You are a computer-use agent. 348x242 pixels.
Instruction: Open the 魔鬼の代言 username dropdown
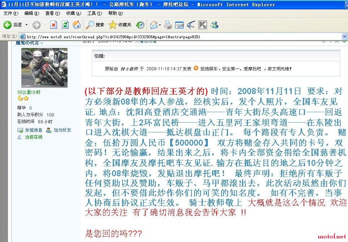pyautogui.click(x=42, y=43)
